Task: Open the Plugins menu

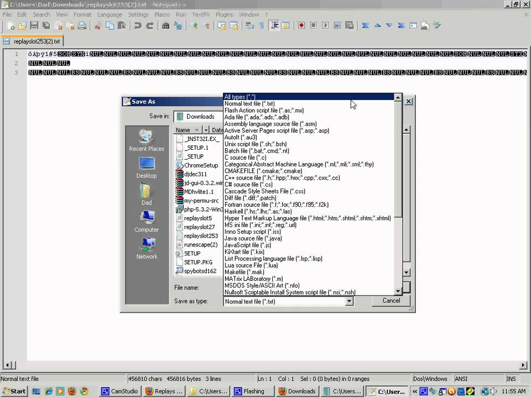Action: (x=224, y=14)
